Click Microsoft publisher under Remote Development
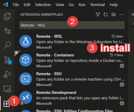The width and height of the screenshot is (134, 112). tap(44, 104)
